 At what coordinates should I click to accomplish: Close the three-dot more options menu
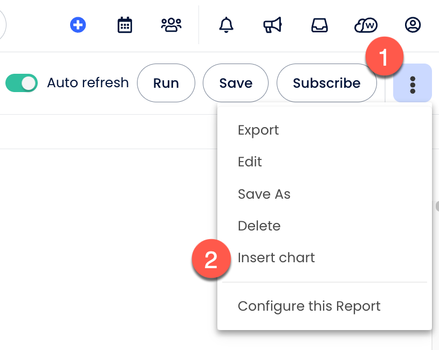coord(413,83)
